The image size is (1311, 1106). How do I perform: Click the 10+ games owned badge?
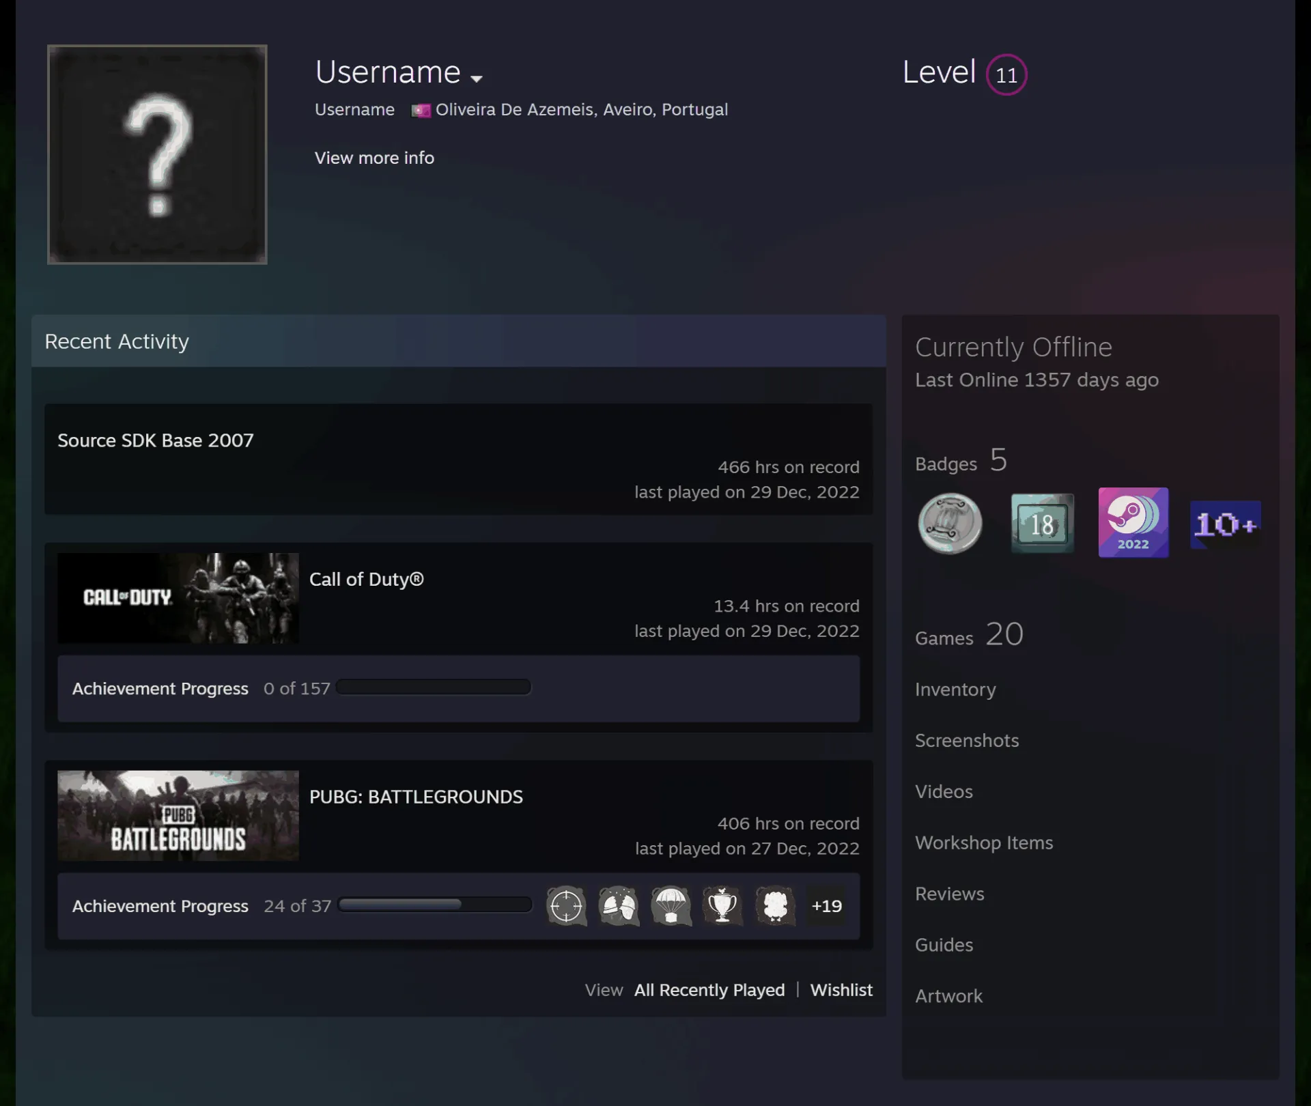coord(1226,524)
